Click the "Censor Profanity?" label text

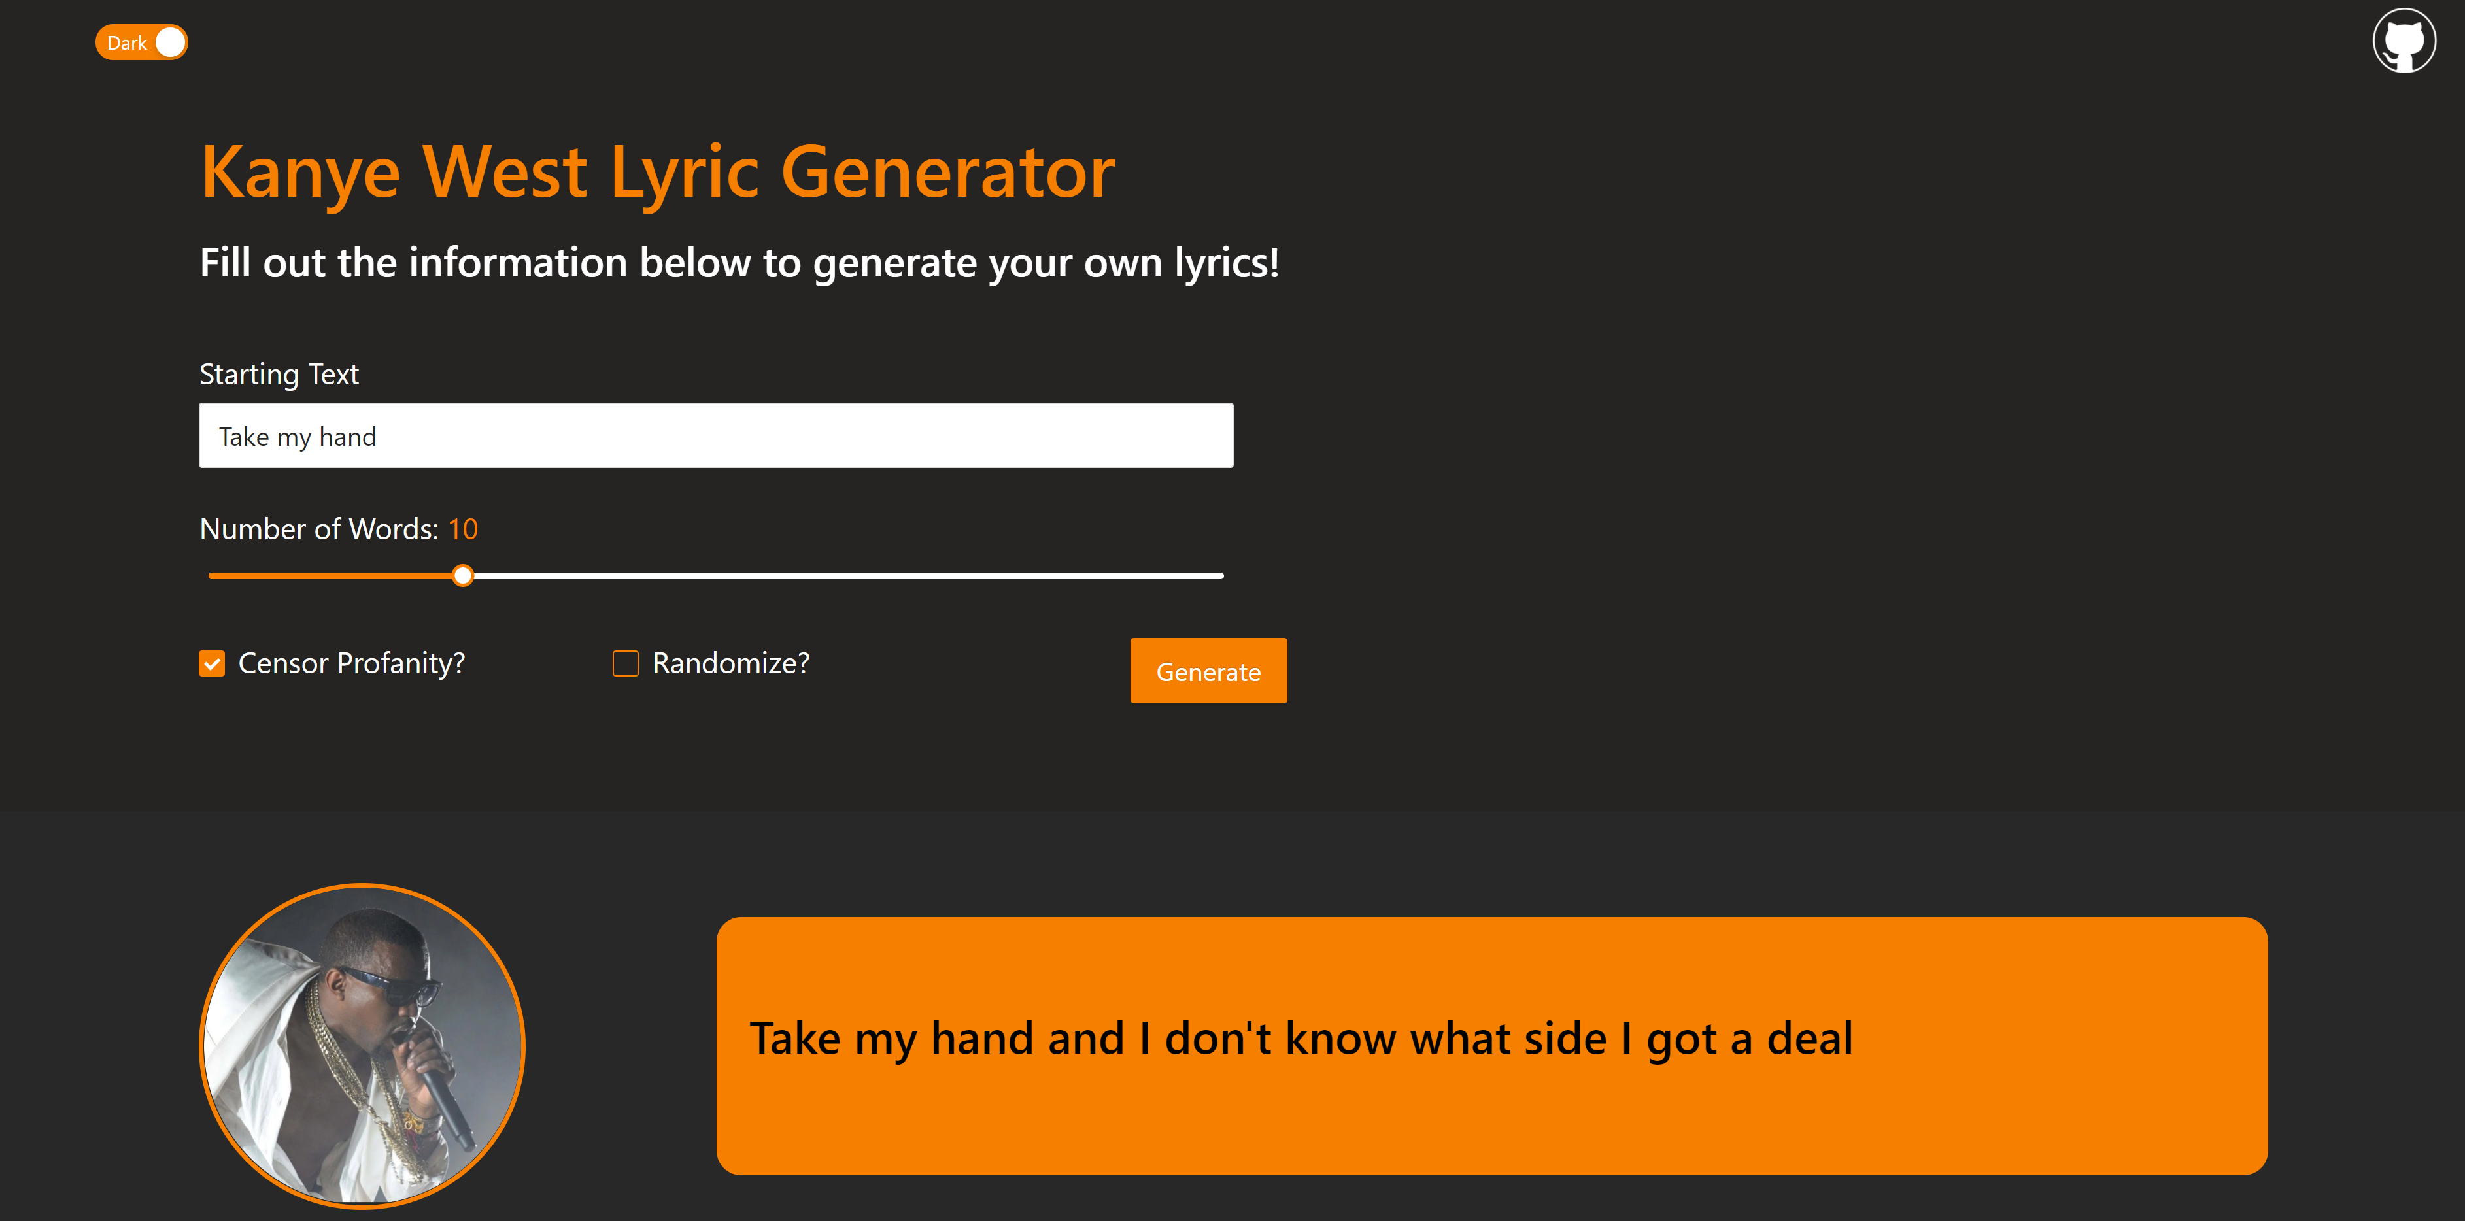coord(351,663)
